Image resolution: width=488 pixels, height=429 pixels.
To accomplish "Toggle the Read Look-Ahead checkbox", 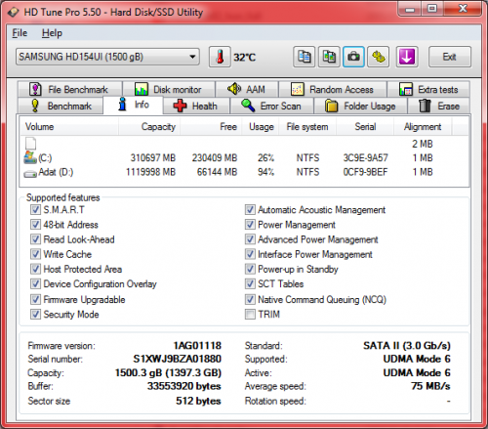I will pos(35,239).
